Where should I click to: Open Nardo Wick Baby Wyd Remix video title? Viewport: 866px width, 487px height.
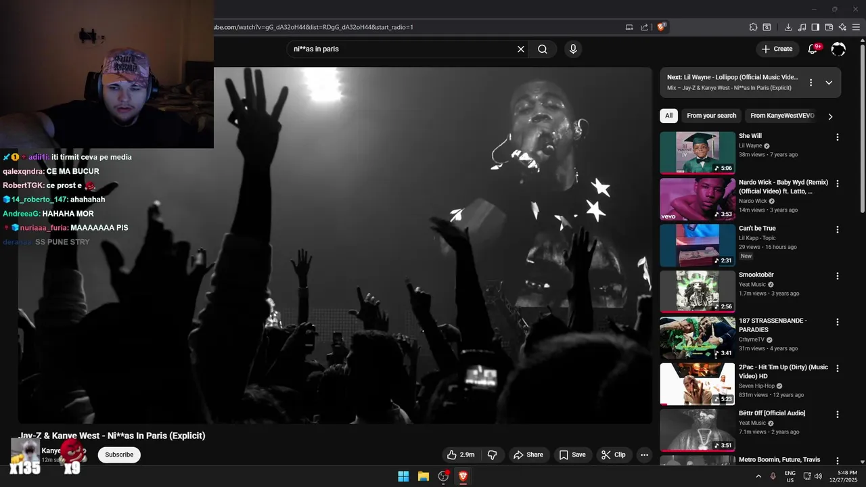coord(783,187)
